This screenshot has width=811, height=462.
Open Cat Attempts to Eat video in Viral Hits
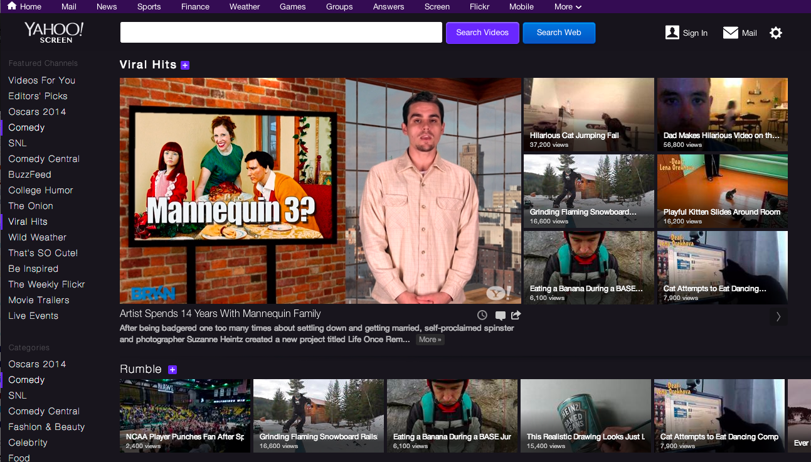click(x=723, y=268)
